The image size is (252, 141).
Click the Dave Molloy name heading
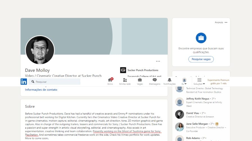(x=37, y=70)
